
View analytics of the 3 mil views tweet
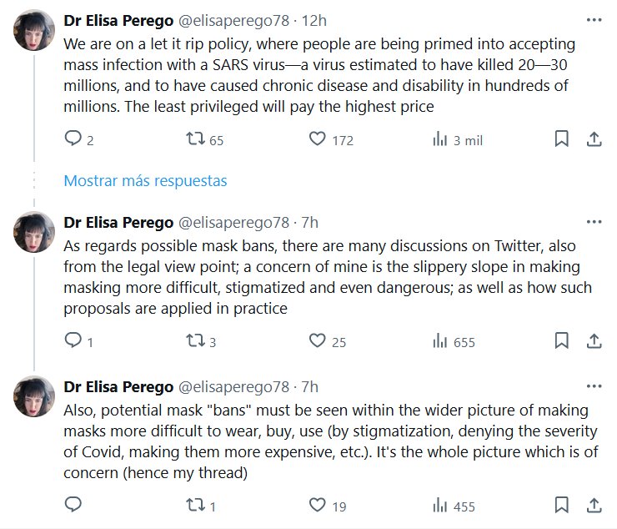click(x=439, y=139)
